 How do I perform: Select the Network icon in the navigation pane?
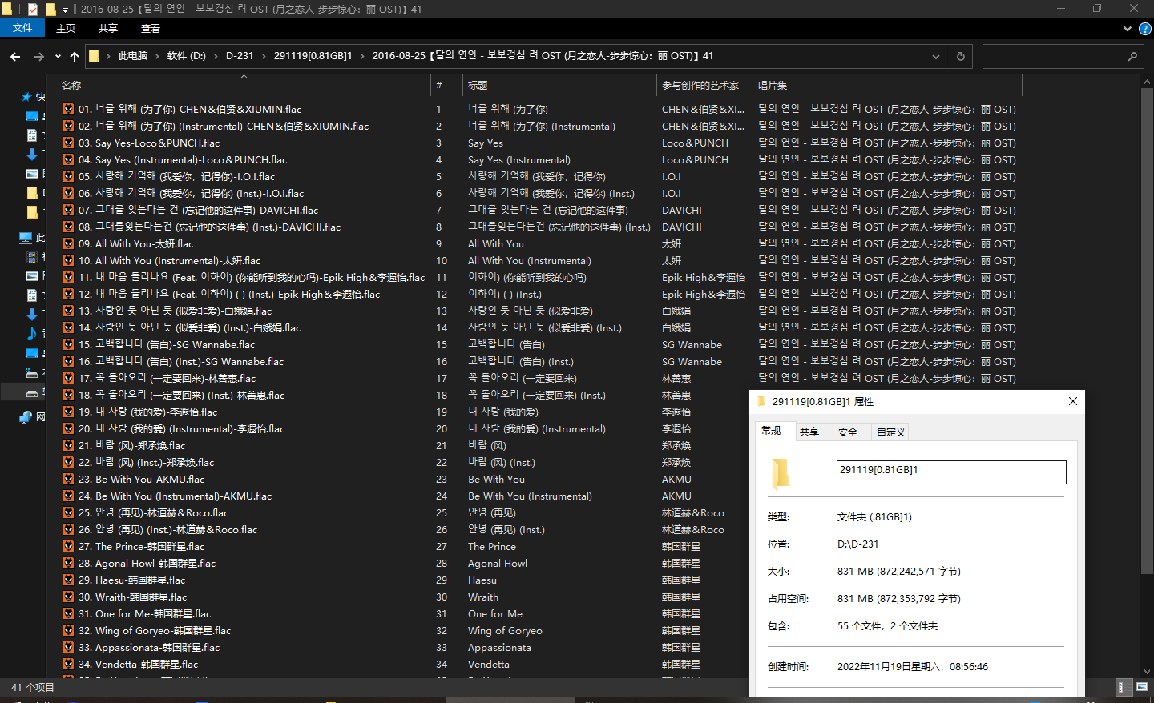click(26, 416)
